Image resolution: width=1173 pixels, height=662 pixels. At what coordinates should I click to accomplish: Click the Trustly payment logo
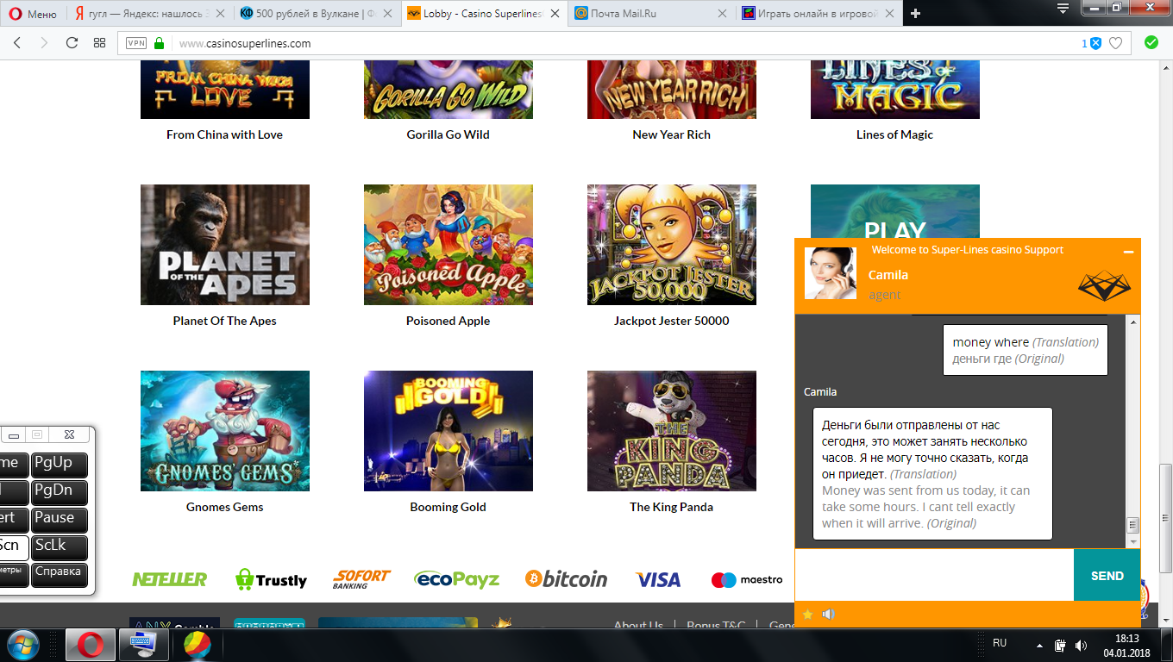click(271, 579)
